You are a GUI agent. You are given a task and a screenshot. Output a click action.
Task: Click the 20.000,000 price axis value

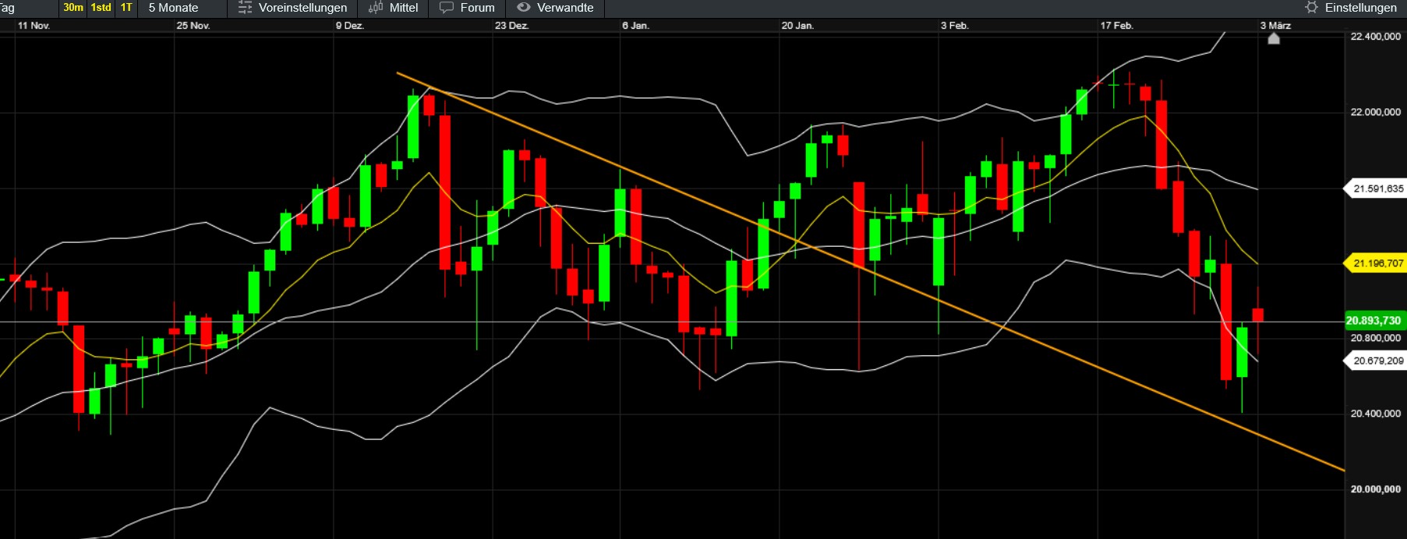(x=1376, y=489)
